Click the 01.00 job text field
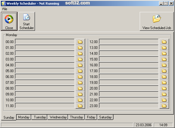 pyautogui.click(x=45, y=47)
